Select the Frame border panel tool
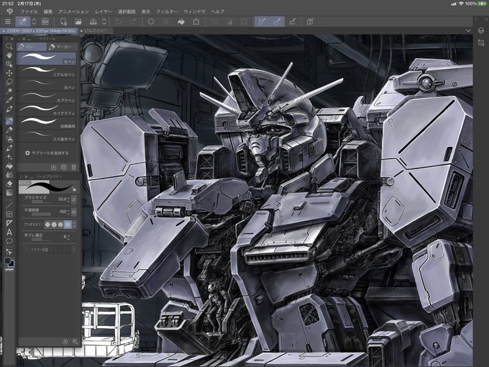489x367 pixels. click(9, 214)
